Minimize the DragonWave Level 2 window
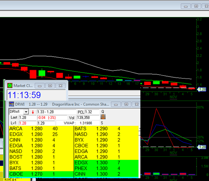 115,104
